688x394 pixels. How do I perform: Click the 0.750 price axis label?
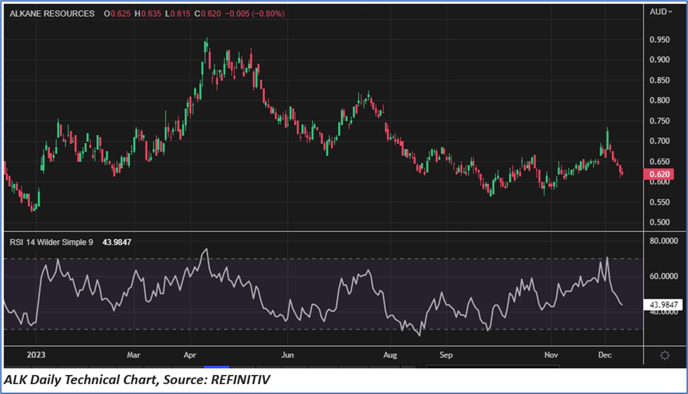(659, 121)
